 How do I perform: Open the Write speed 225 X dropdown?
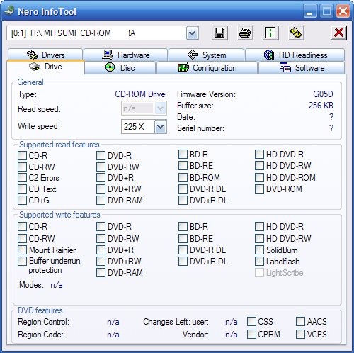(161, 127)
